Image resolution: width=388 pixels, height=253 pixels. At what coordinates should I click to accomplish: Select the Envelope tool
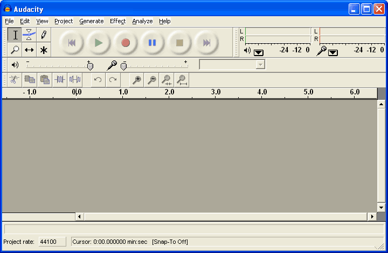click(29, 35)
